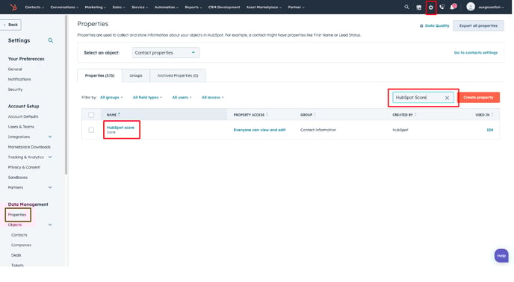Go Back from settings
Image resolution: width=514 pixels, height=282 pixels.
coord(10,25)
